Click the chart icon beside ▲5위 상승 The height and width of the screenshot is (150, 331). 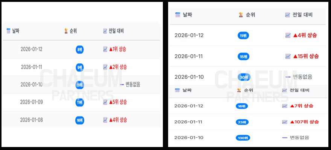click(x=105, y=102)
